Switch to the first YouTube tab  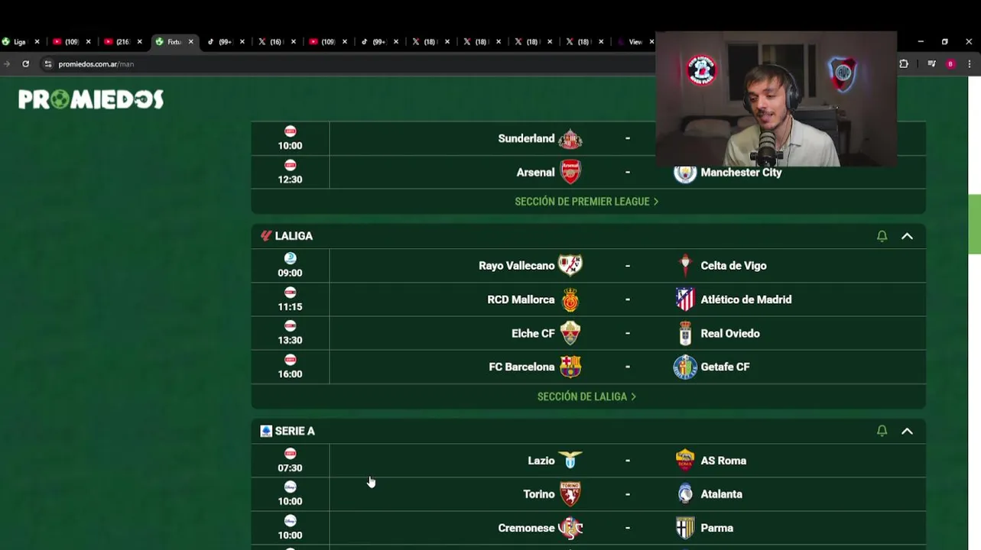point(67,42)
